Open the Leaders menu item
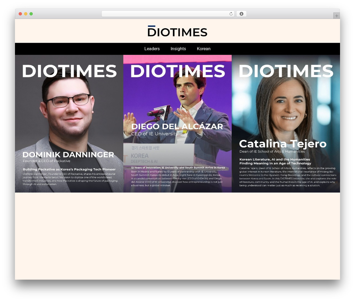The image size is (355, 301). pyautogui.click(x=152, y=49)
